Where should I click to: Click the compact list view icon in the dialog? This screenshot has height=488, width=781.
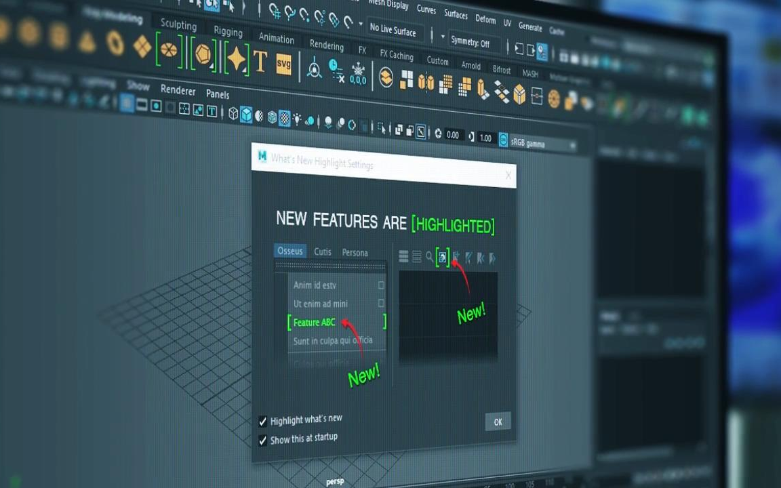pos(403,256)
